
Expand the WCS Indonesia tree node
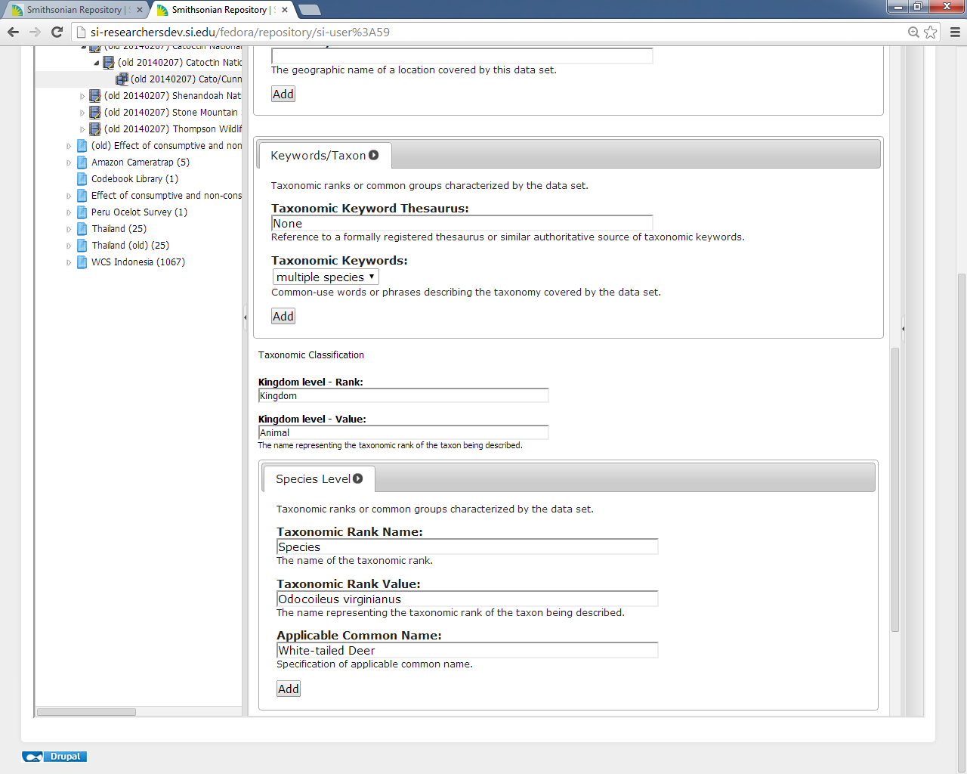coord(69,262)
